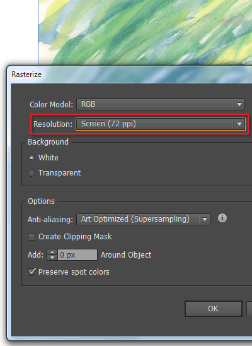This screenshot has width=252, height=346.
Task: Enable Create Clipping Mask checkbox
Action: tap(31, 237)
